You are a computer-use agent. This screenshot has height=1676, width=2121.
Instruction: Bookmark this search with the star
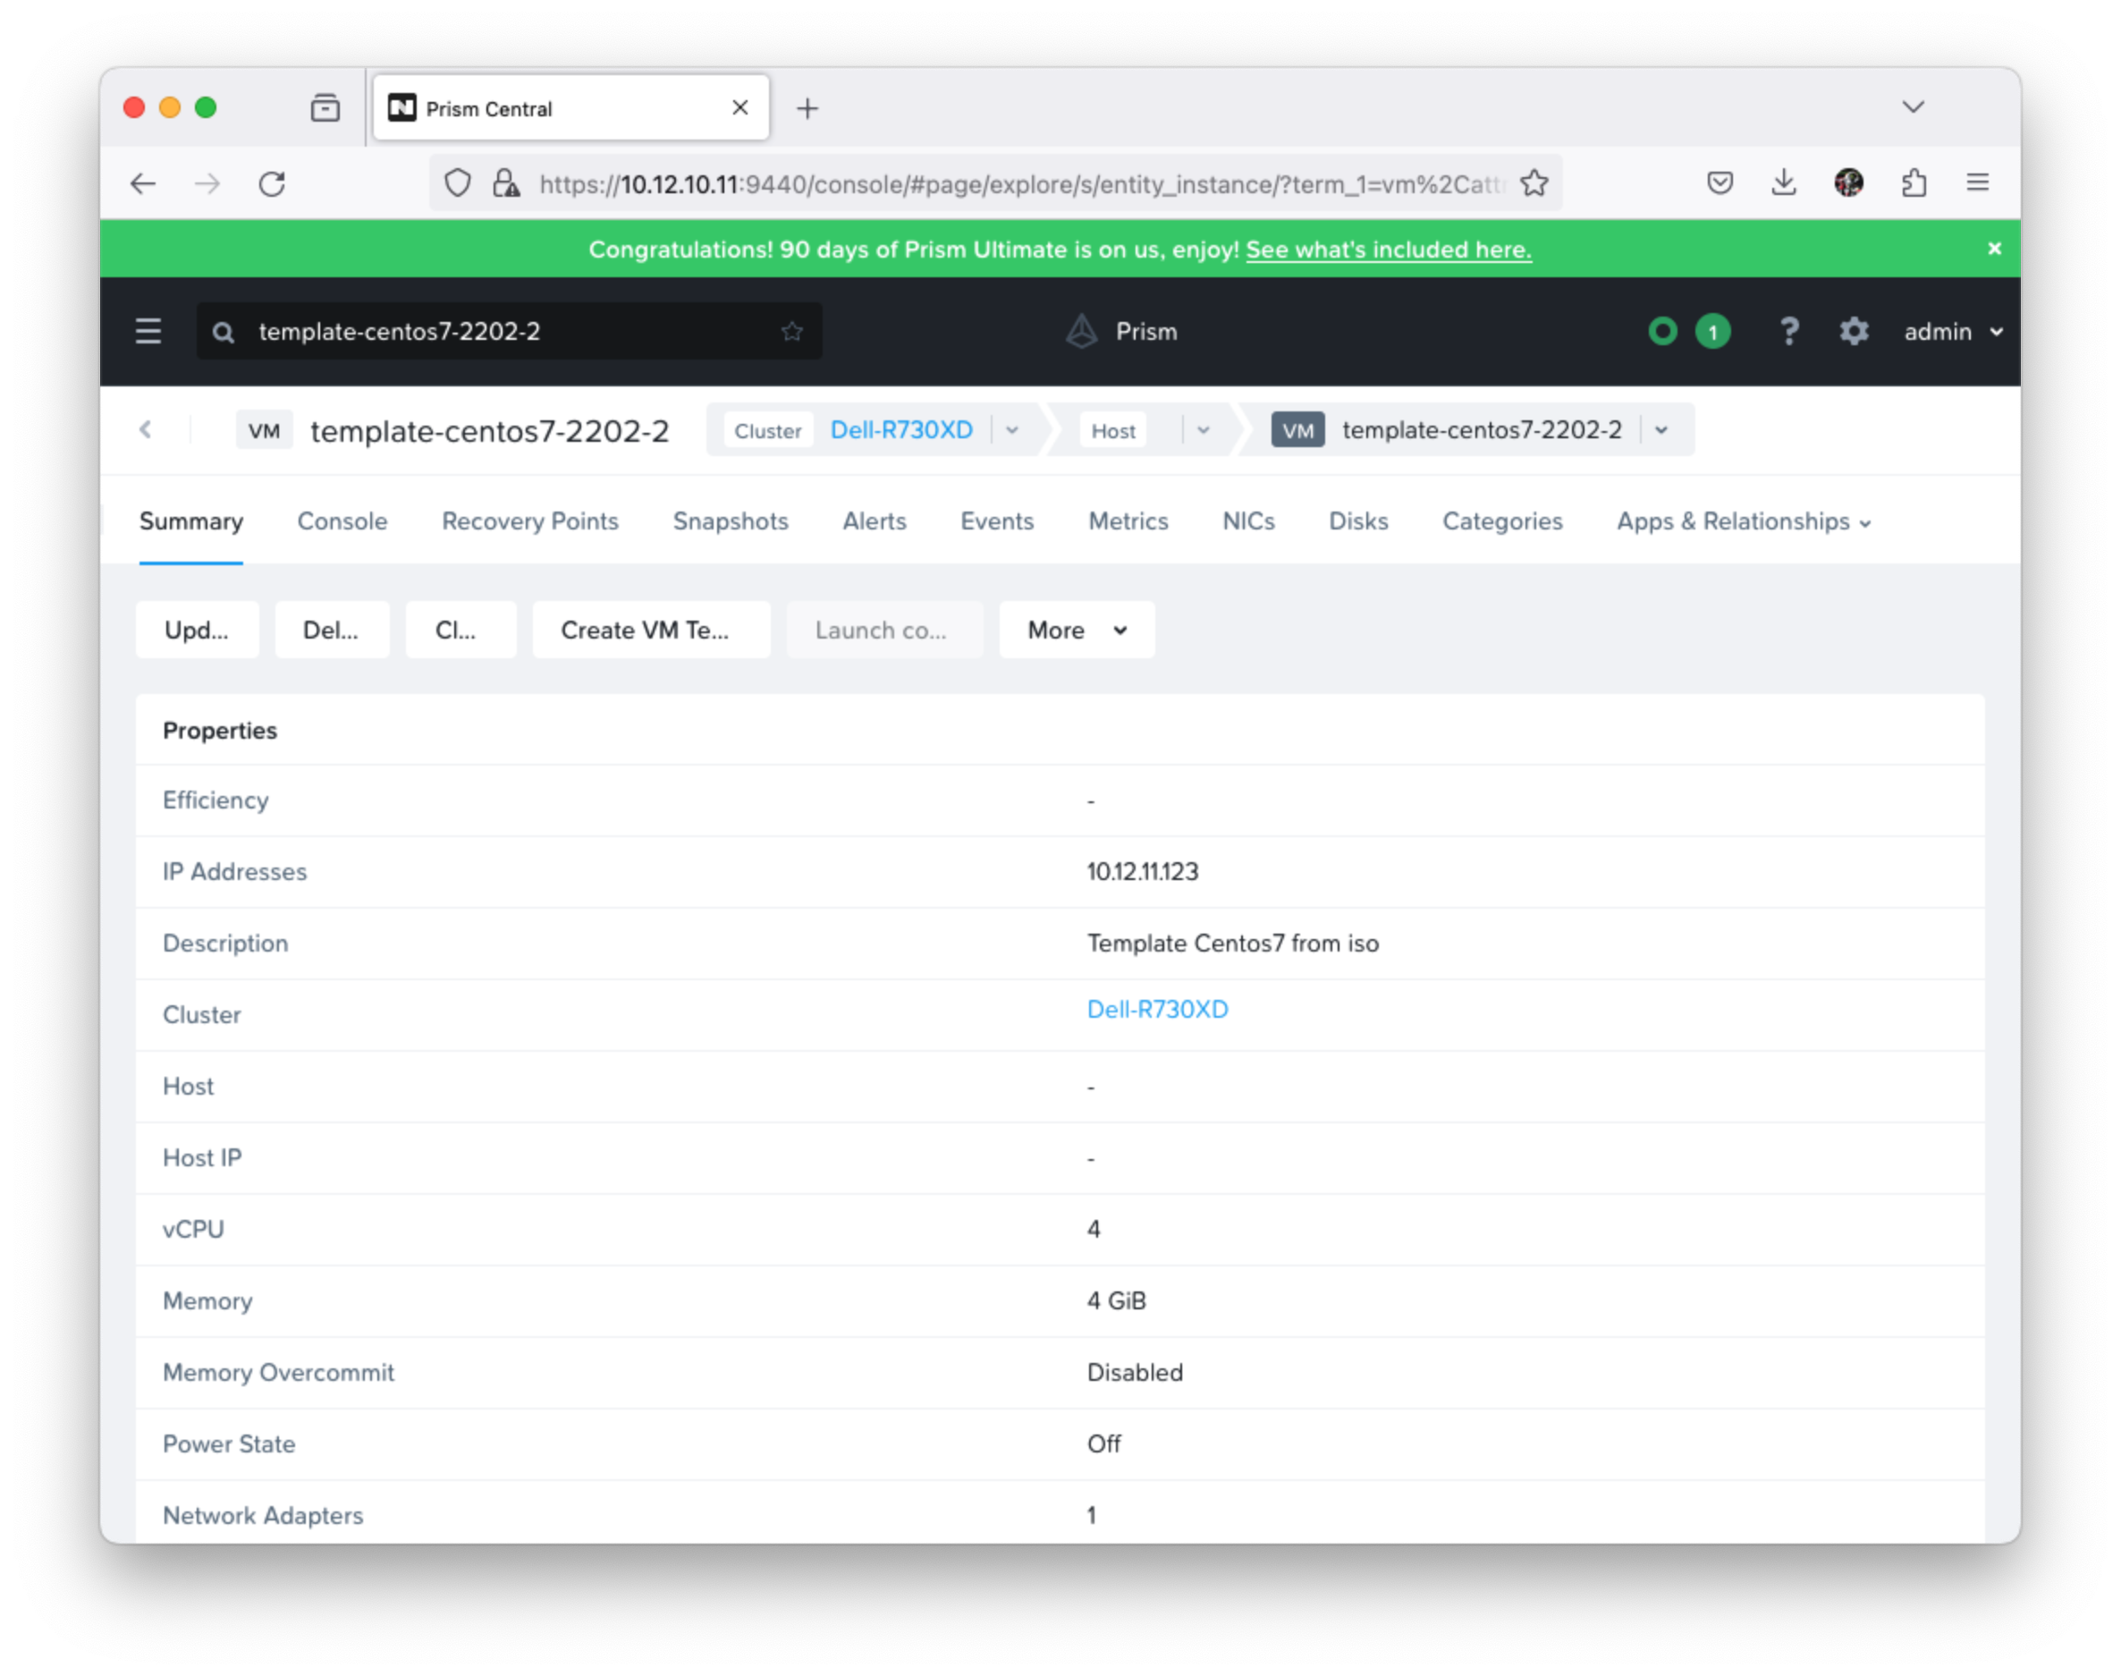tap(791, 332)
